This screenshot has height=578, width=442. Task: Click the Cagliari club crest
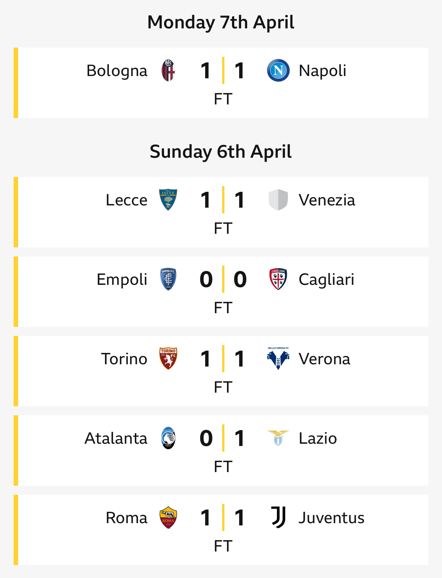coord(278,279)
